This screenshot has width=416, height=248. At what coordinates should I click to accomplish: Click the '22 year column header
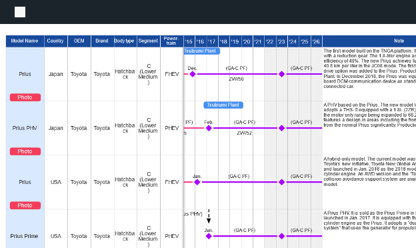(271, 41)
